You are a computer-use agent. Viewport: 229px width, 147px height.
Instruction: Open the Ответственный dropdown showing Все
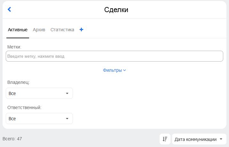[x=39, y=119]
